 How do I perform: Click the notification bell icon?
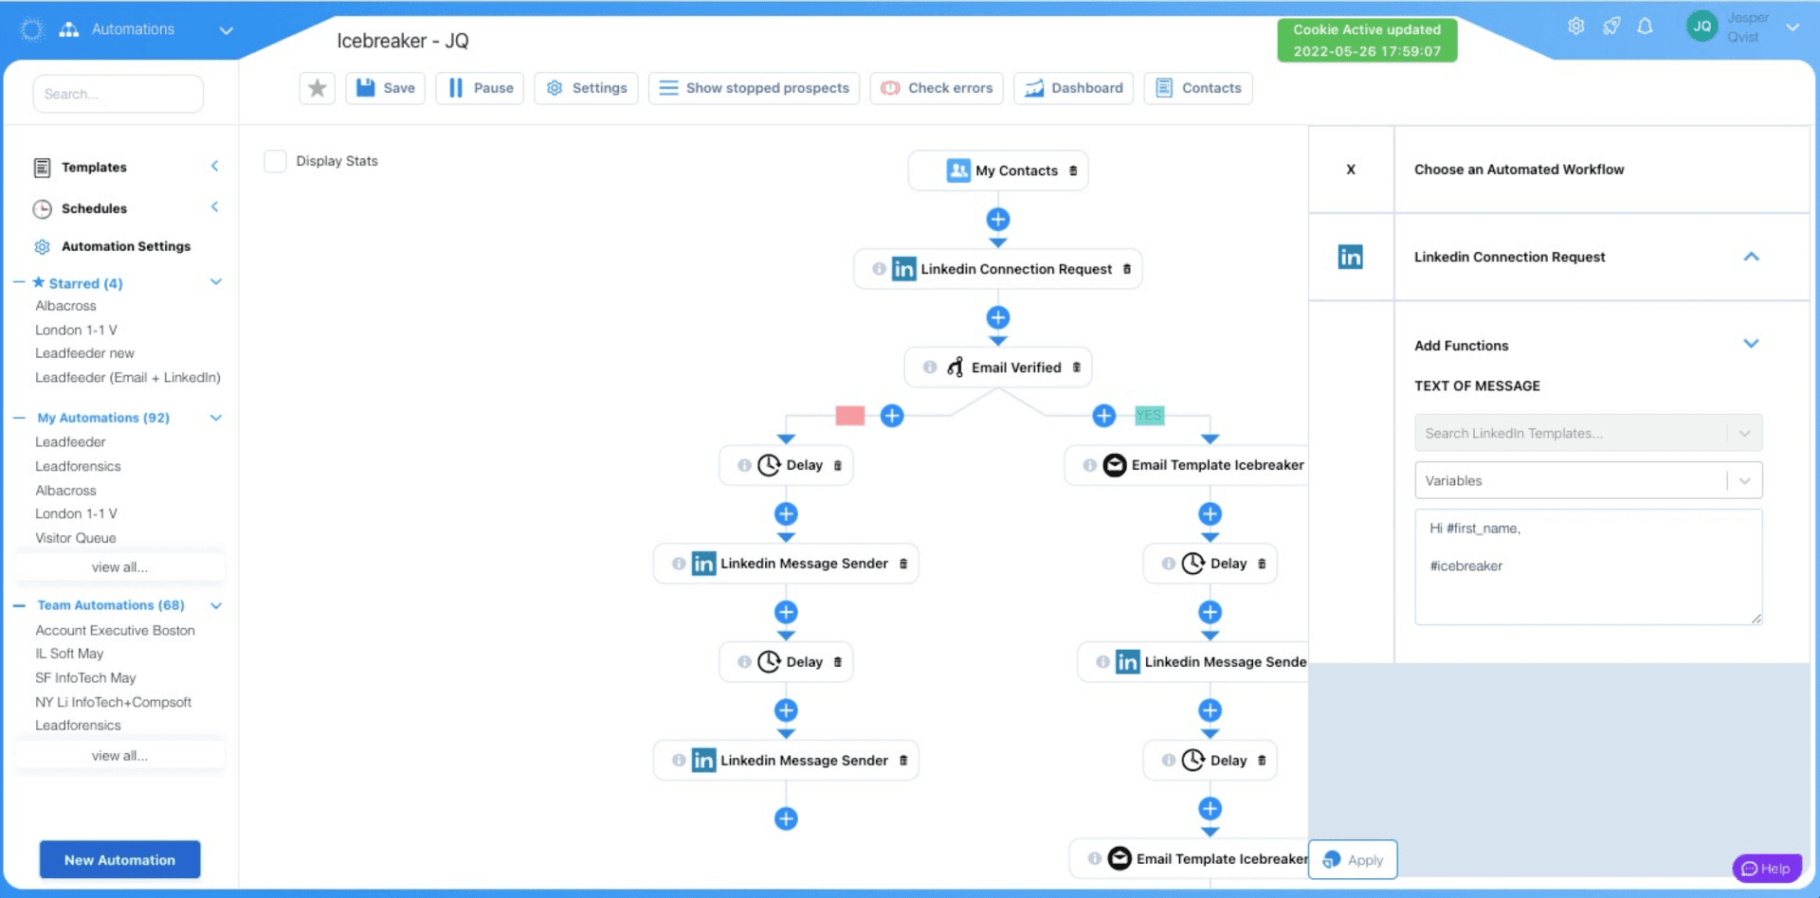coord(1645,27)
